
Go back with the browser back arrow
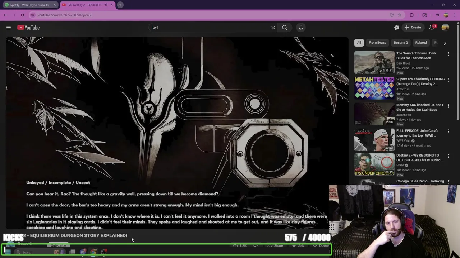5,15
